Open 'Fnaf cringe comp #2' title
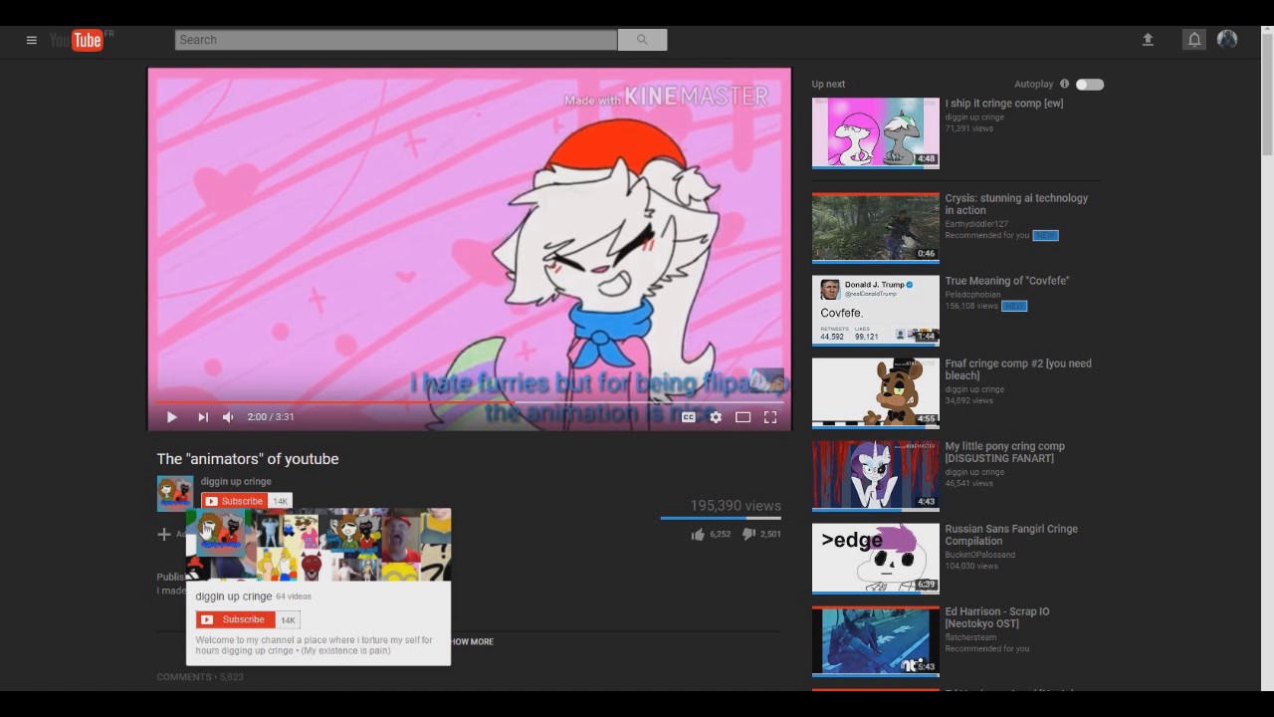1274x717 pixels. [x=1018, y=369]
